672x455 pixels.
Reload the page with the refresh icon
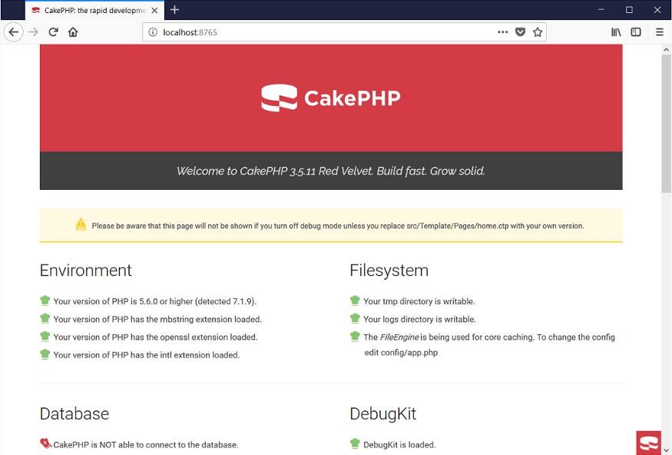click(x=54, y=32)
